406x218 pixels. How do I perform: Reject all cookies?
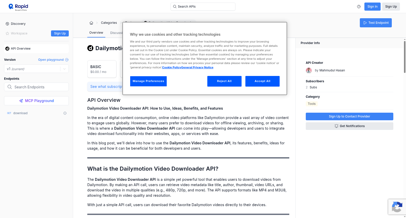pos(224,81)
